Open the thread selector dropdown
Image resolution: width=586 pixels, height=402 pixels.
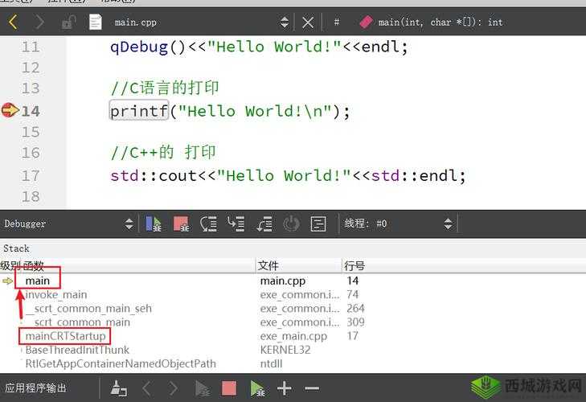[448, 224]
